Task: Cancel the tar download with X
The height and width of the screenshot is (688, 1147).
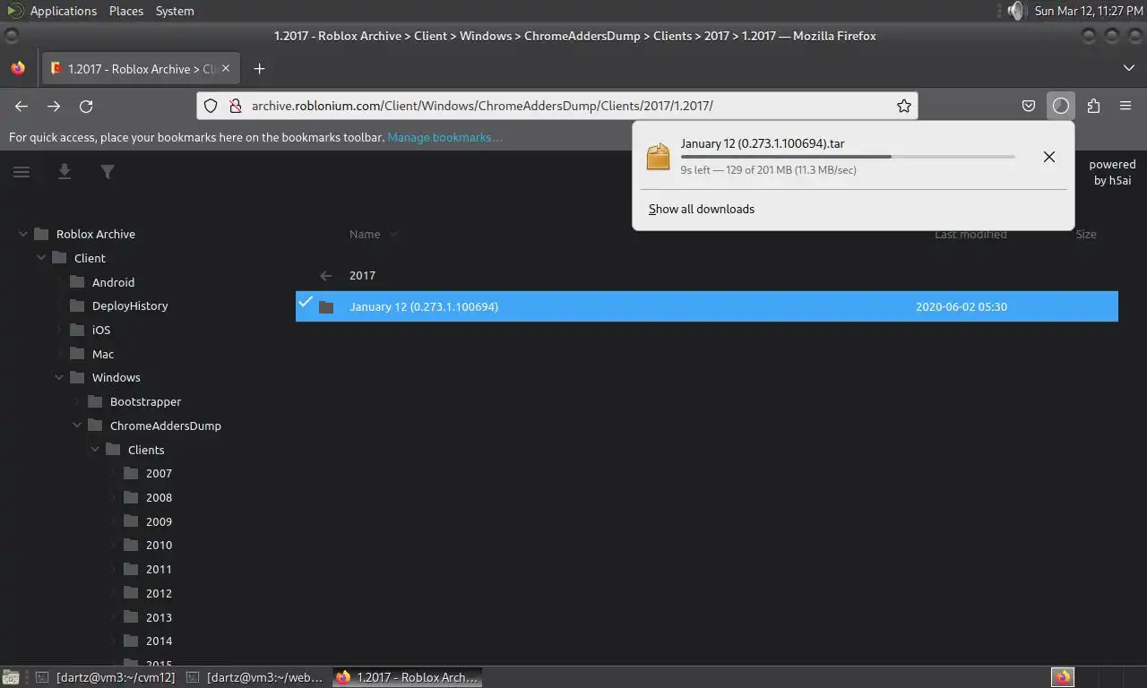Action: point(1049,157)
